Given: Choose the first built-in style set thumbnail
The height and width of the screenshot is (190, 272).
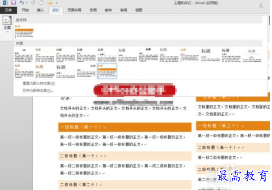Looking at the screenshot, I should 24,55.
